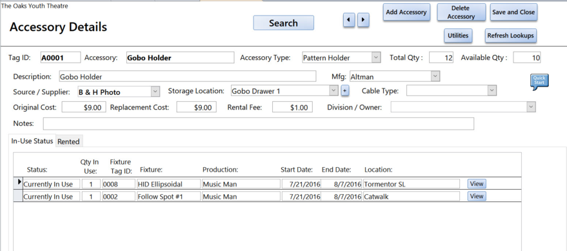Screen dimensions: 567x251
Task: Add new storage location plus button
Action: click(x=344, y=91)
